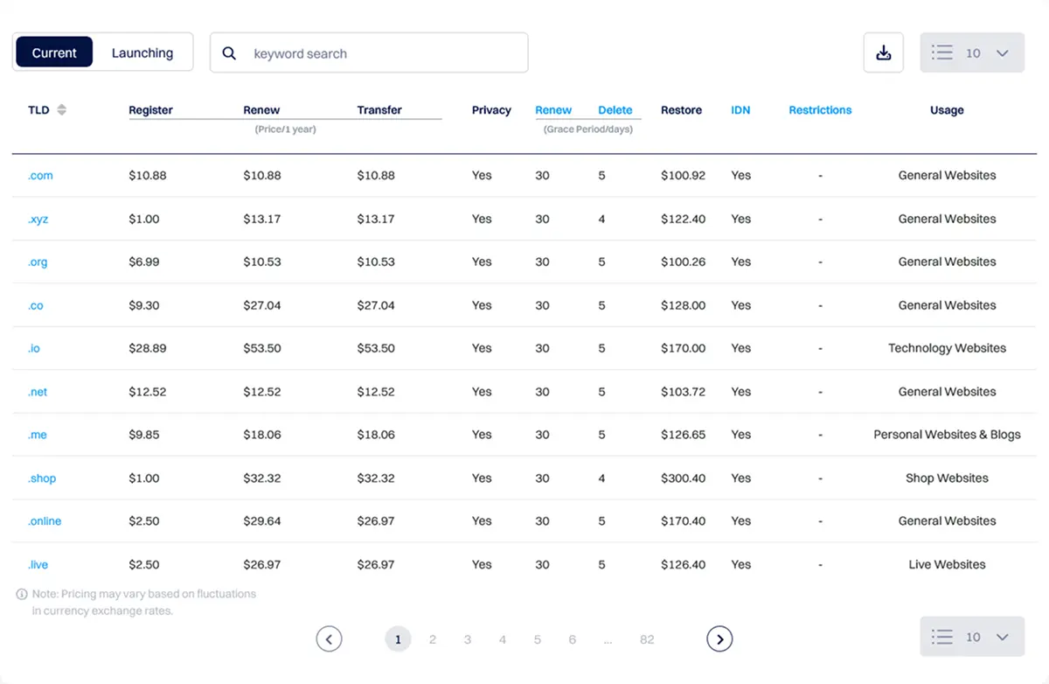1049x684 pixels.
Task: Click Technology Websites usage cell
Action: click(x=947, y=348)
